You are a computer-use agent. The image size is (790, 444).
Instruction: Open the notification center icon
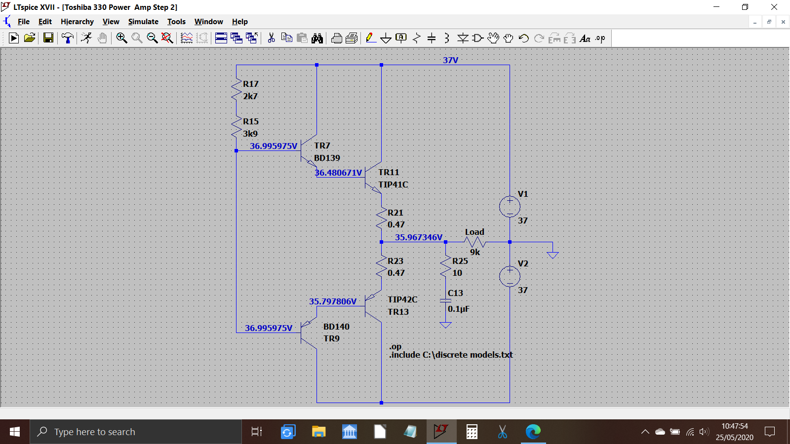click(770, 432)
